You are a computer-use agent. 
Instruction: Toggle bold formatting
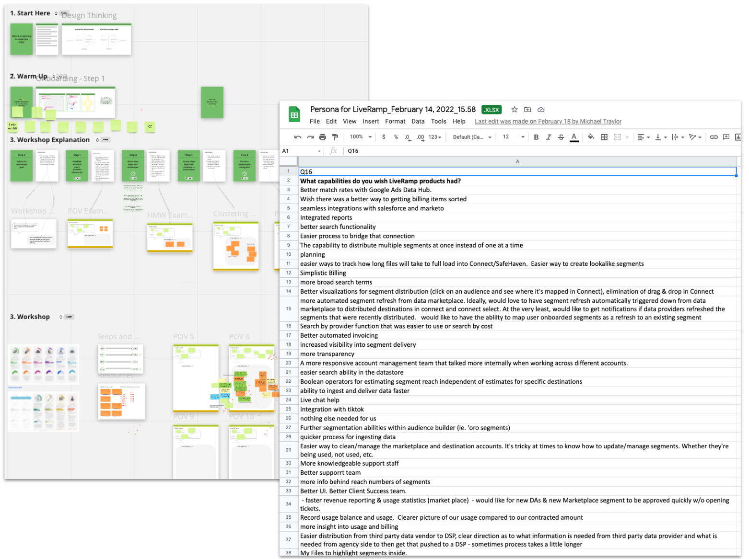(x=536, y=137)
